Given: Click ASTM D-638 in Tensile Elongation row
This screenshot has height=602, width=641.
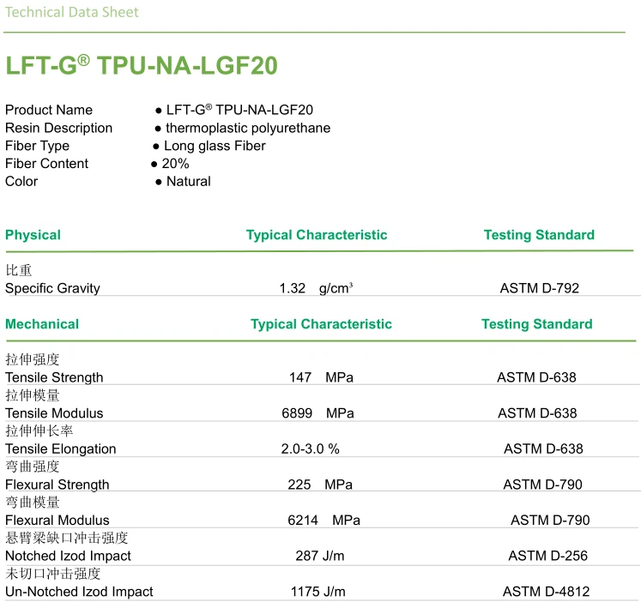Looking at the screenshot, I should (x=543, y=448).
